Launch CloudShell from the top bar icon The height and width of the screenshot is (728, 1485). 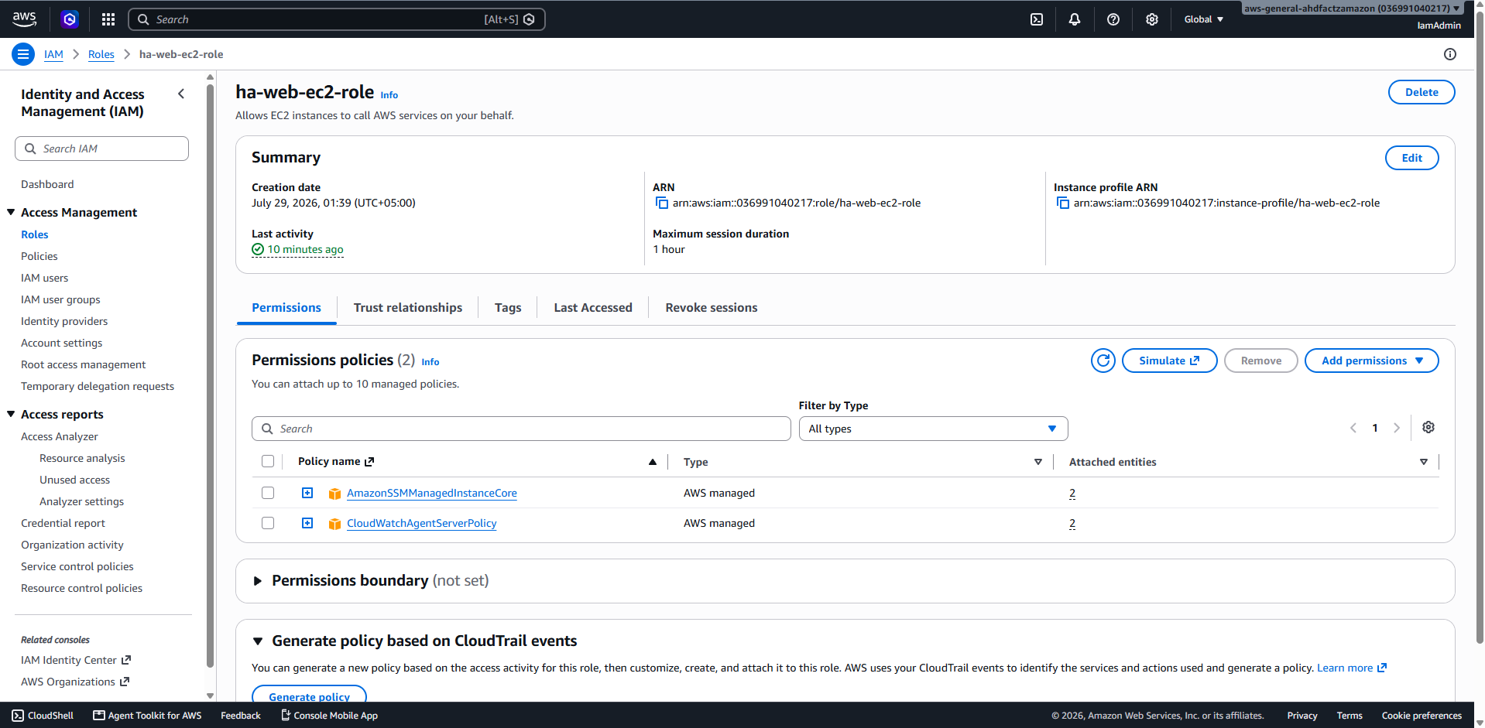point(1037,19)
